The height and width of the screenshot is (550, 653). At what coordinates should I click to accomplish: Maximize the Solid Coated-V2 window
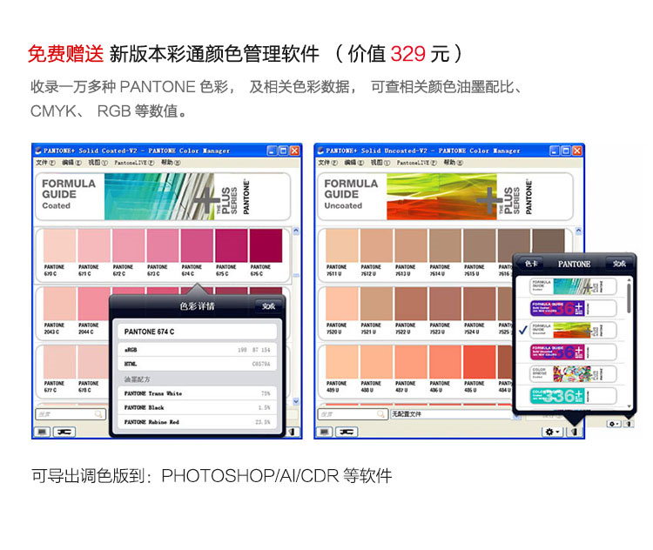point(283,151)
